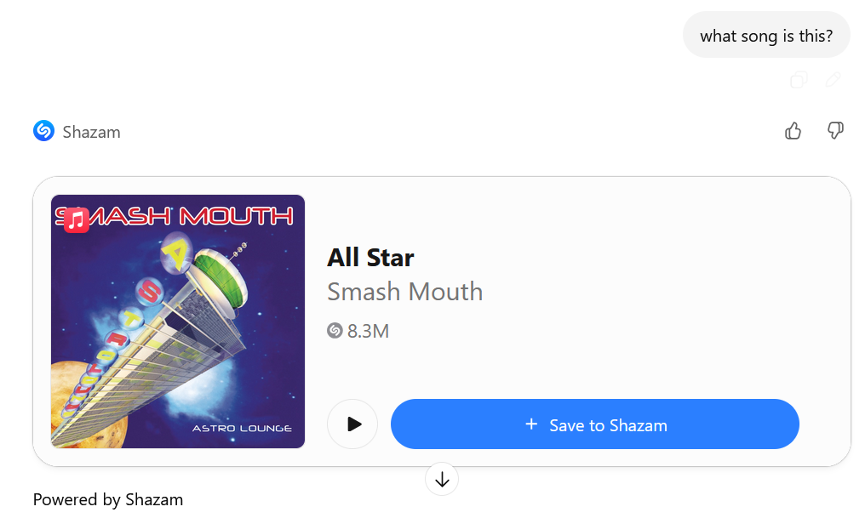Open the All Star song title
The width and height of the screenshot is (865, 518).
(370, 258)
